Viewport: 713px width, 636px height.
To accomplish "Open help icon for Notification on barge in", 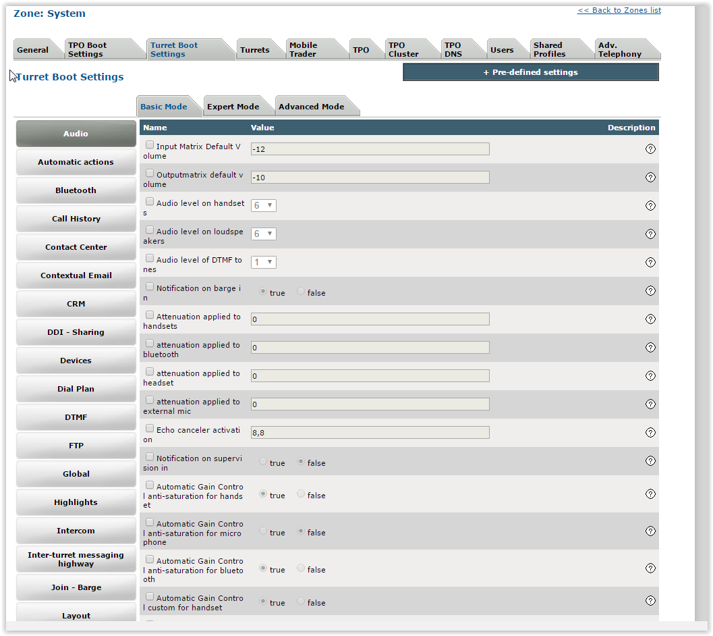I will 650,290.
